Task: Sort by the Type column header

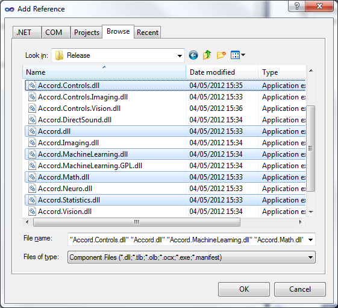Action: point(282,72)
